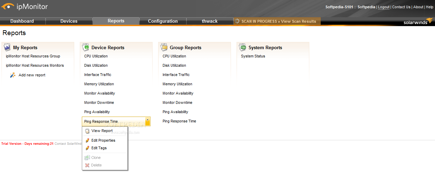The width and height of the screenshot is (435, 174).
Task: Click the Help link
Action: click(x=429, y=7)
